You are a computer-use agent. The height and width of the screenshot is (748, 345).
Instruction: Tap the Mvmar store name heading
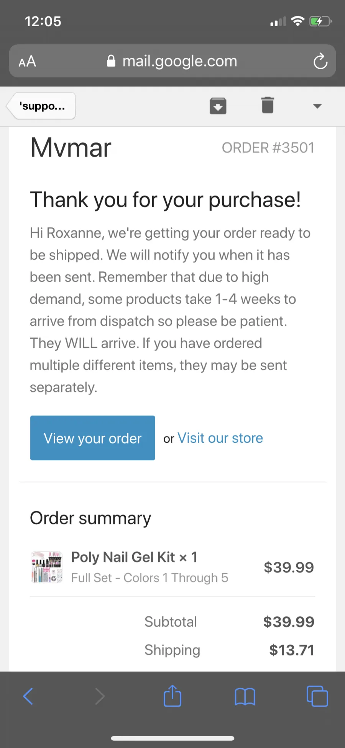tap(71, 147)
